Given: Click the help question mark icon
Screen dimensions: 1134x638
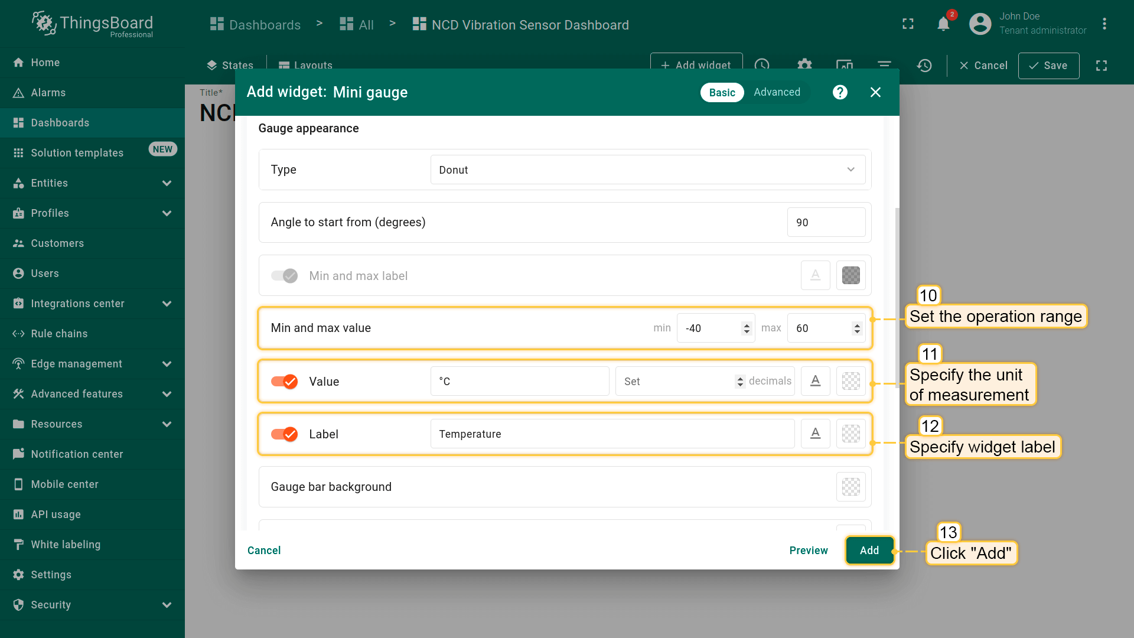Looking at the screenshot, I should [840, 92].
